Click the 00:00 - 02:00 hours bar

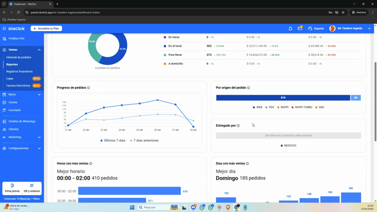129,191
